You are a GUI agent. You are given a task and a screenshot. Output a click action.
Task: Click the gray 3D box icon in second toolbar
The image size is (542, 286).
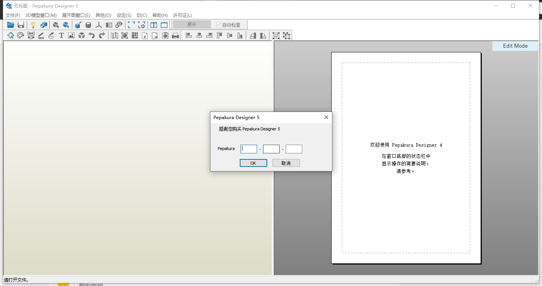pos(82,35)
